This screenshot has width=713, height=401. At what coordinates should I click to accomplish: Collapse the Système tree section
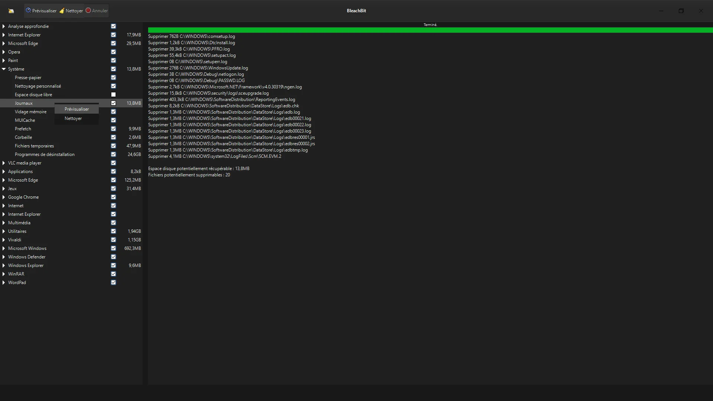pos(4,69)
